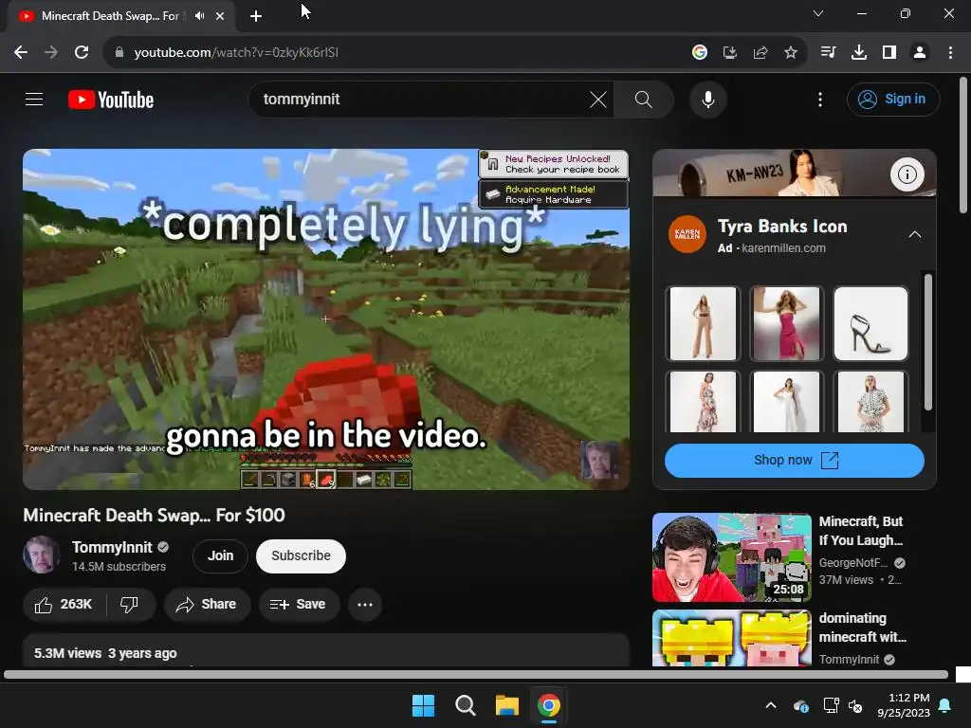Pause the video by clicking the player

point(326,318)
